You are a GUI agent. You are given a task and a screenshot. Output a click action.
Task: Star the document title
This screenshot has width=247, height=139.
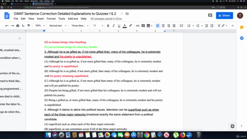pyautogui.click(x=122, y=14)
